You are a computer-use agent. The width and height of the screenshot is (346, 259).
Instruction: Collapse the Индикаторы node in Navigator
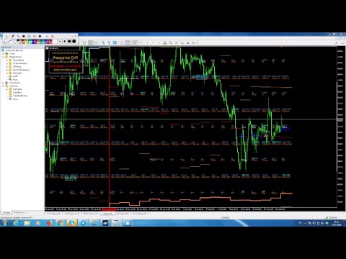click(3, 57)
